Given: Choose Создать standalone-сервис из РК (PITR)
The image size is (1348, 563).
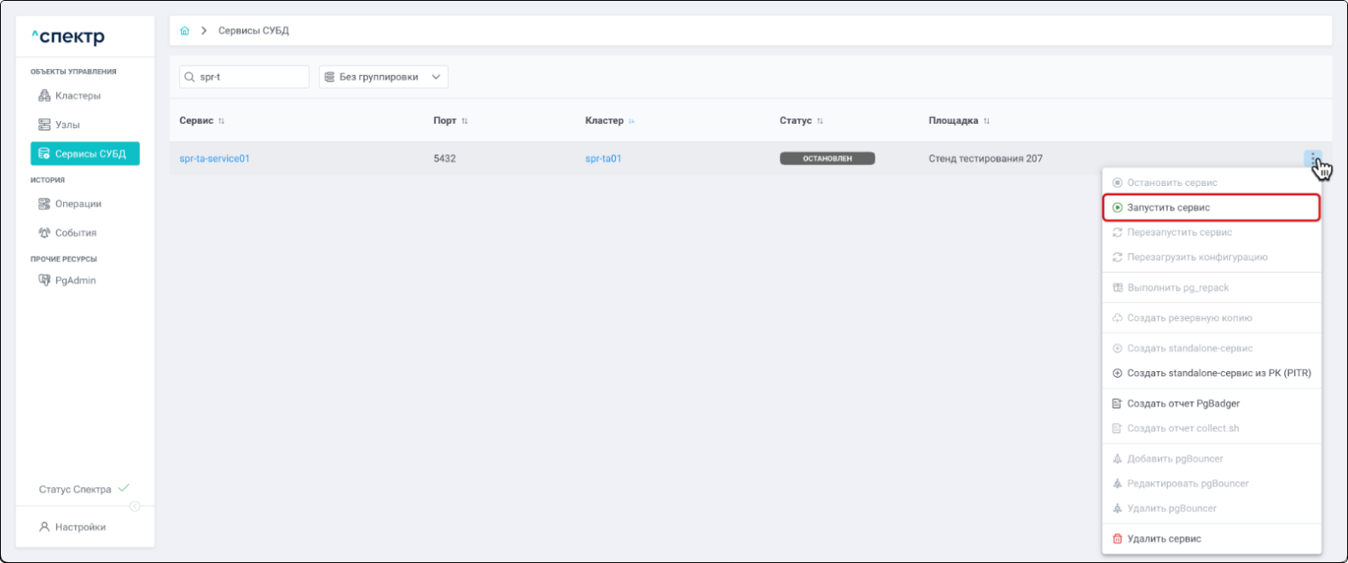Looking at the screenshot, I should 1218,373.
